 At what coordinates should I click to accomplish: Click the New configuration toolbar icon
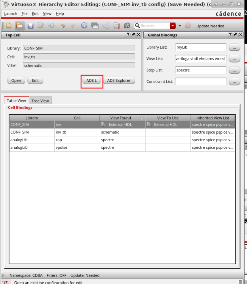tap(9, 26)
